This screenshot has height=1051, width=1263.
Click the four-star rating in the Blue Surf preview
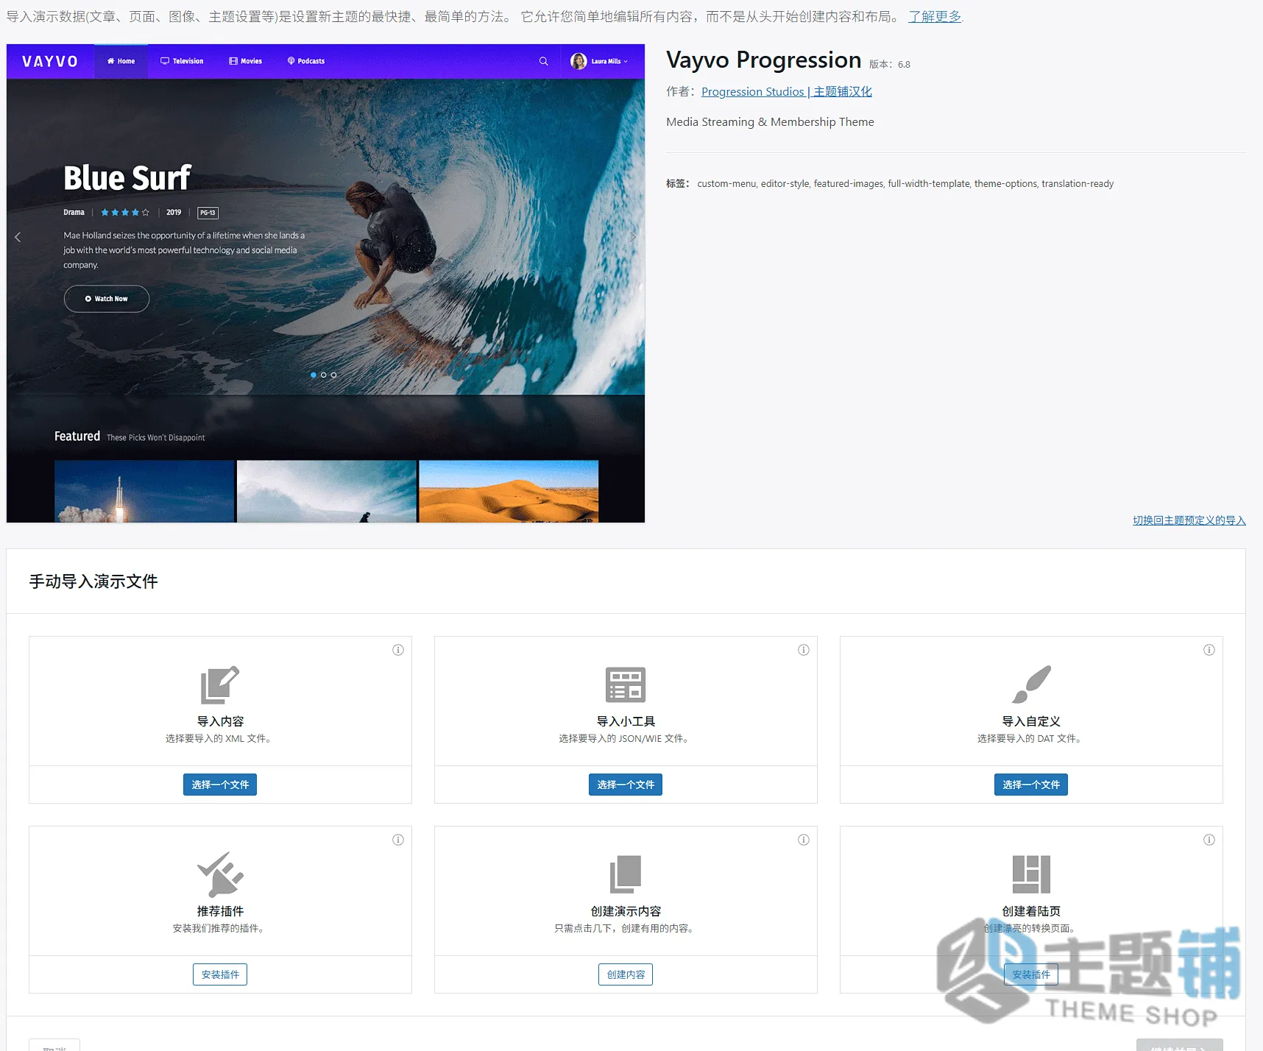(125, 213)
